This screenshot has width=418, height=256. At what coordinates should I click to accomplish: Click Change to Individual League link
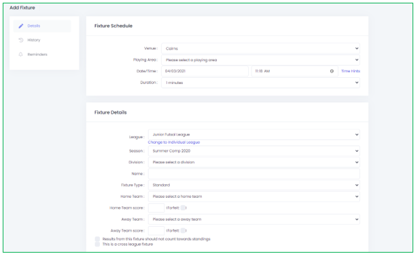pyautogui.click(x=174, y=142)
